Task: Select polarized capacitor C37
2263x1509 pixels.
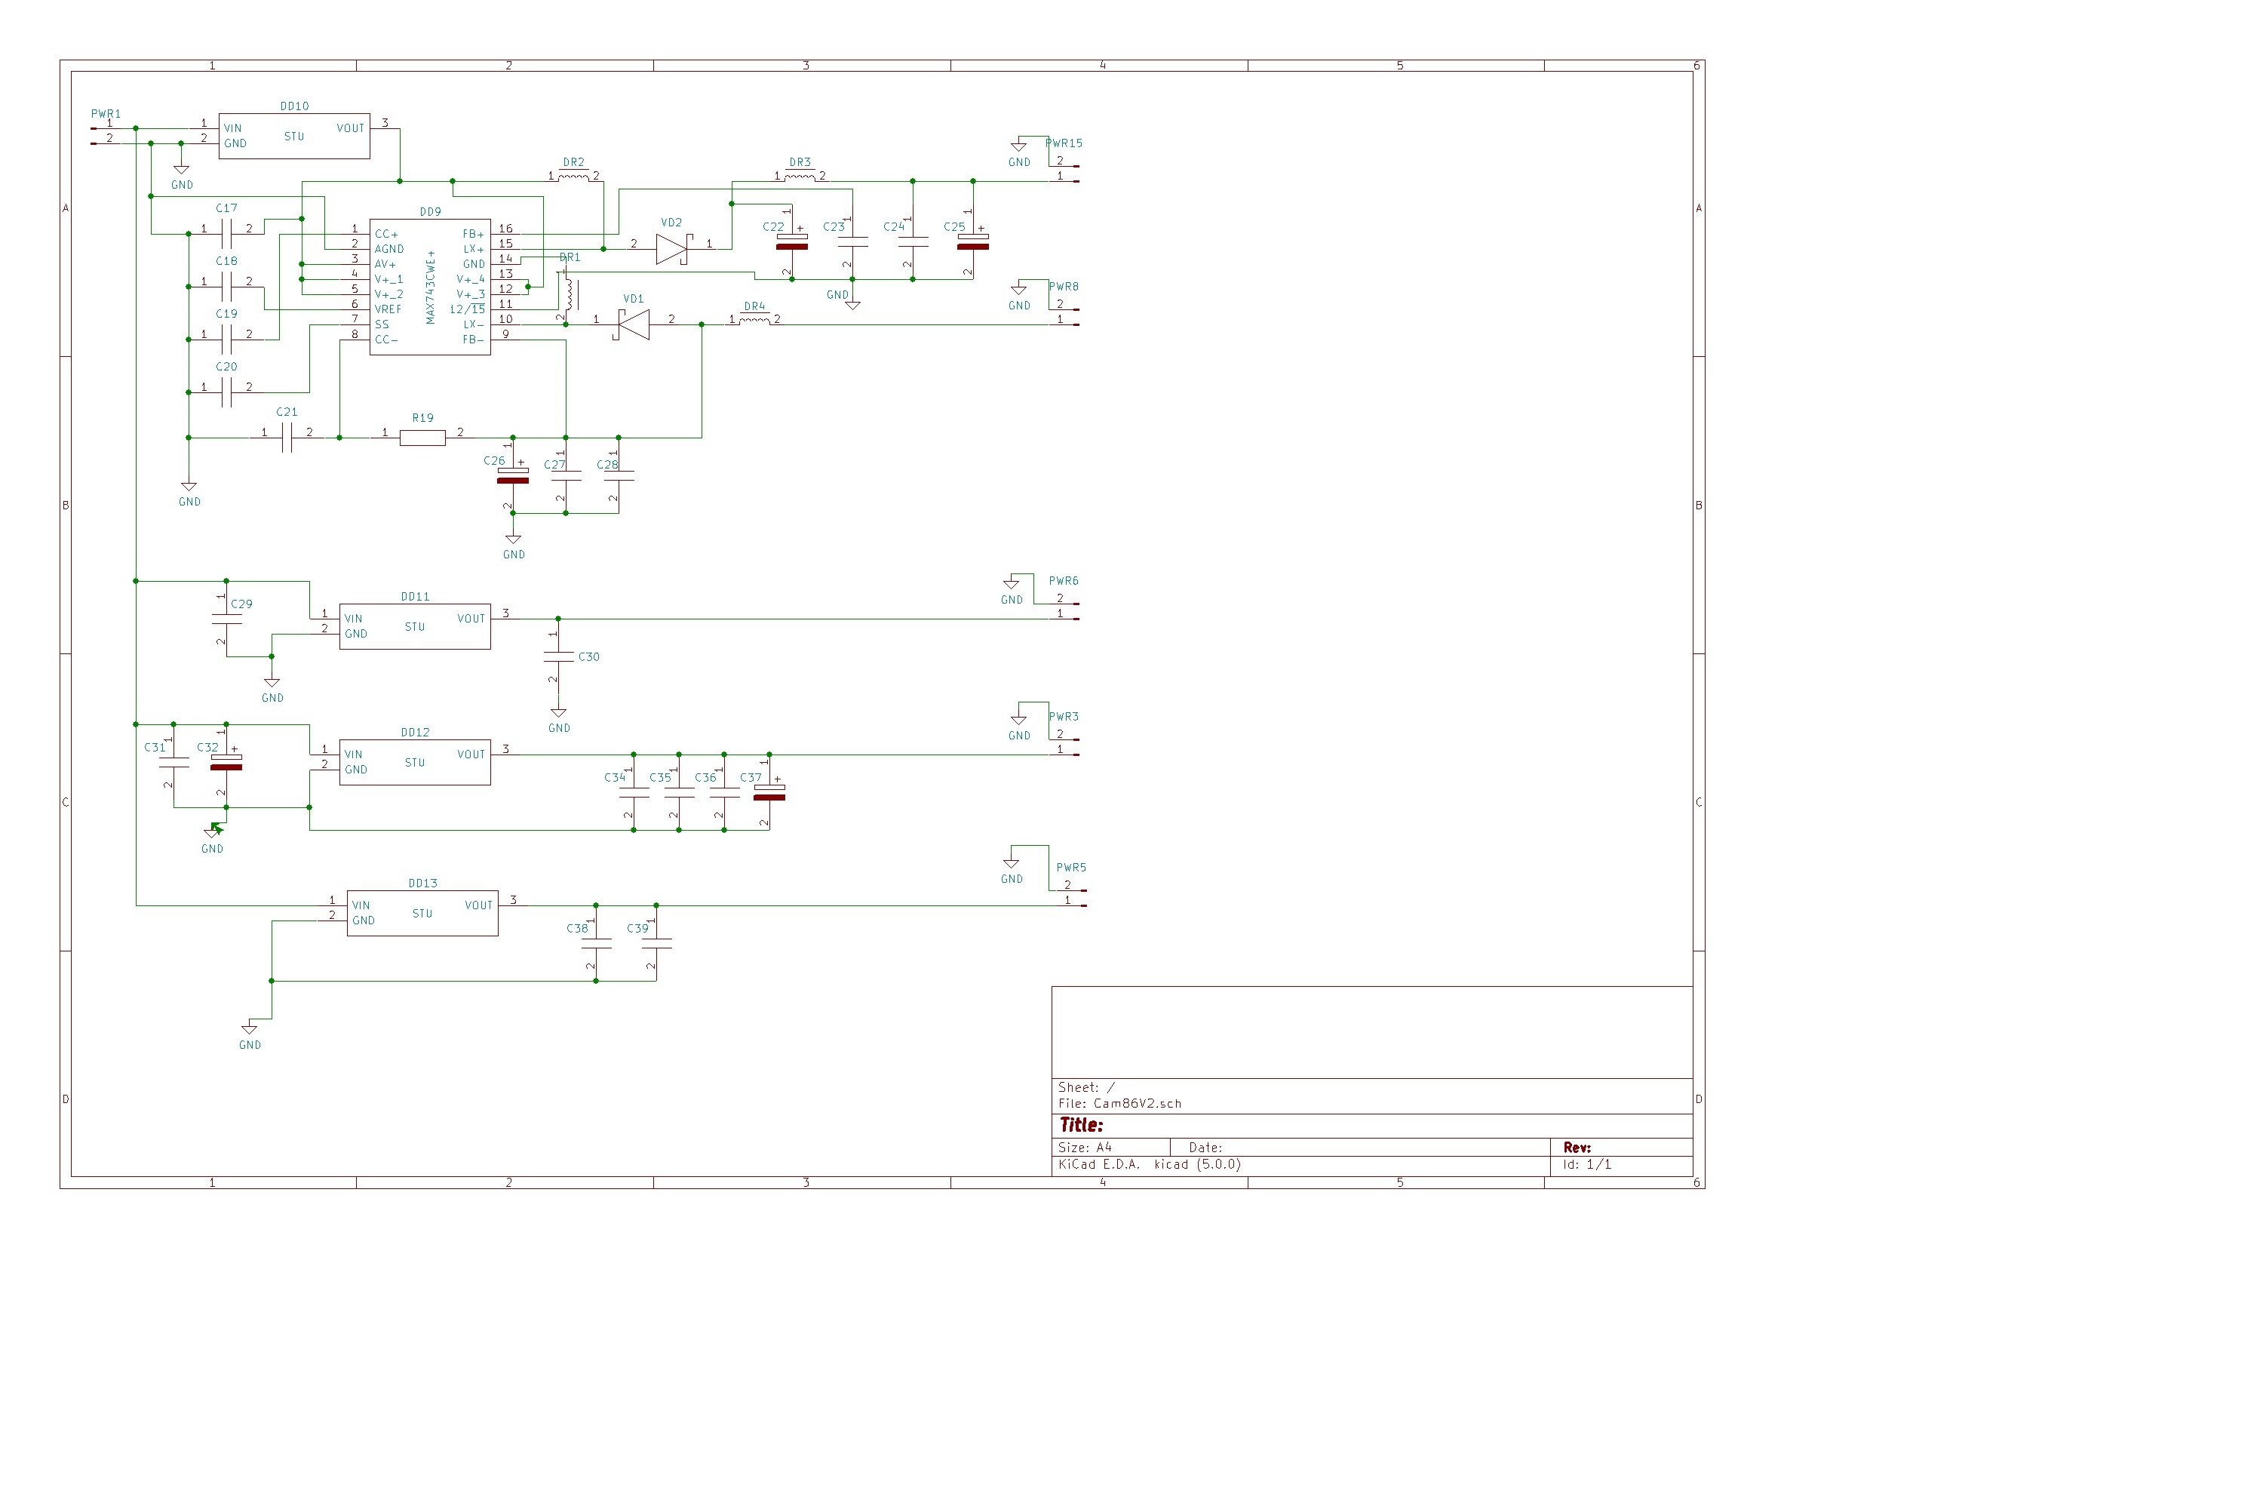Action: 769,792
